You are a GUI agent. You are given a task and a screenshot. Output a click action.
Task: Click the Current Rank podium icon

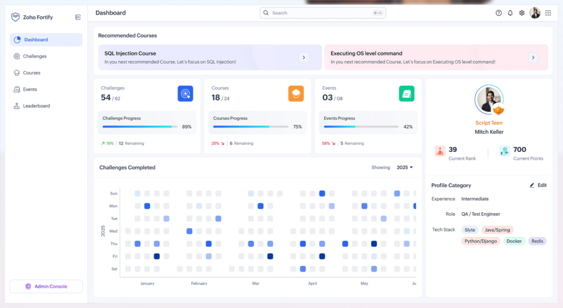(440, 151)
